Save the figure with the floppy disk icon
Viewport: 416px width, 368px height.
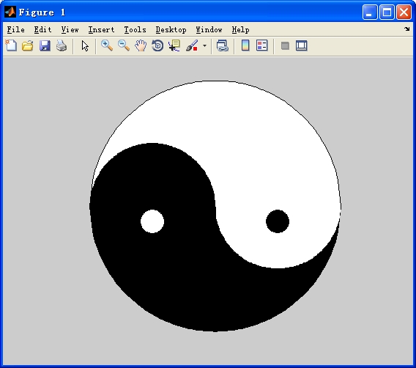[x=45, y=45]
